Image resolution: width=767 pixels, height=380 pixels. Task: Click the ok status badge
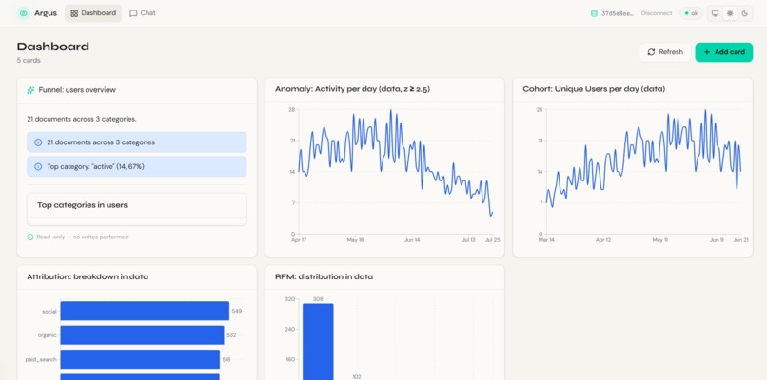tap(691, 13)
